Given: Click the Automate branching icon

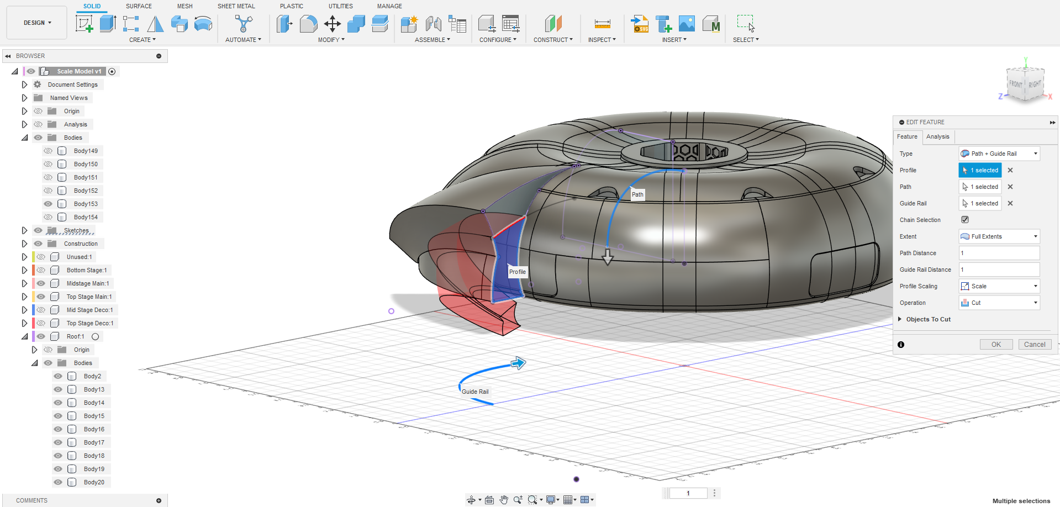Looking at the screenshot, I should point(243,24).
